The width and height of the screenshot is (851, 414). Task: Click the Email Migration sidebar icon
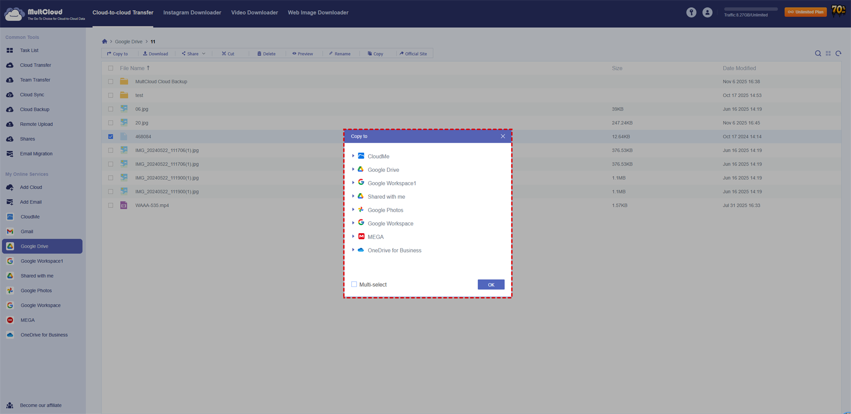pyautogui.click(x=10, y=154)
